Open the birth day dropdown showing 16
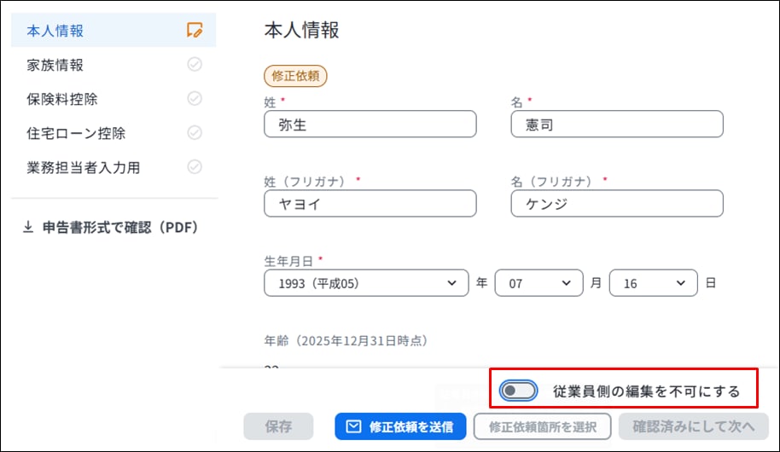780x452 pixels. pos(653,283)
